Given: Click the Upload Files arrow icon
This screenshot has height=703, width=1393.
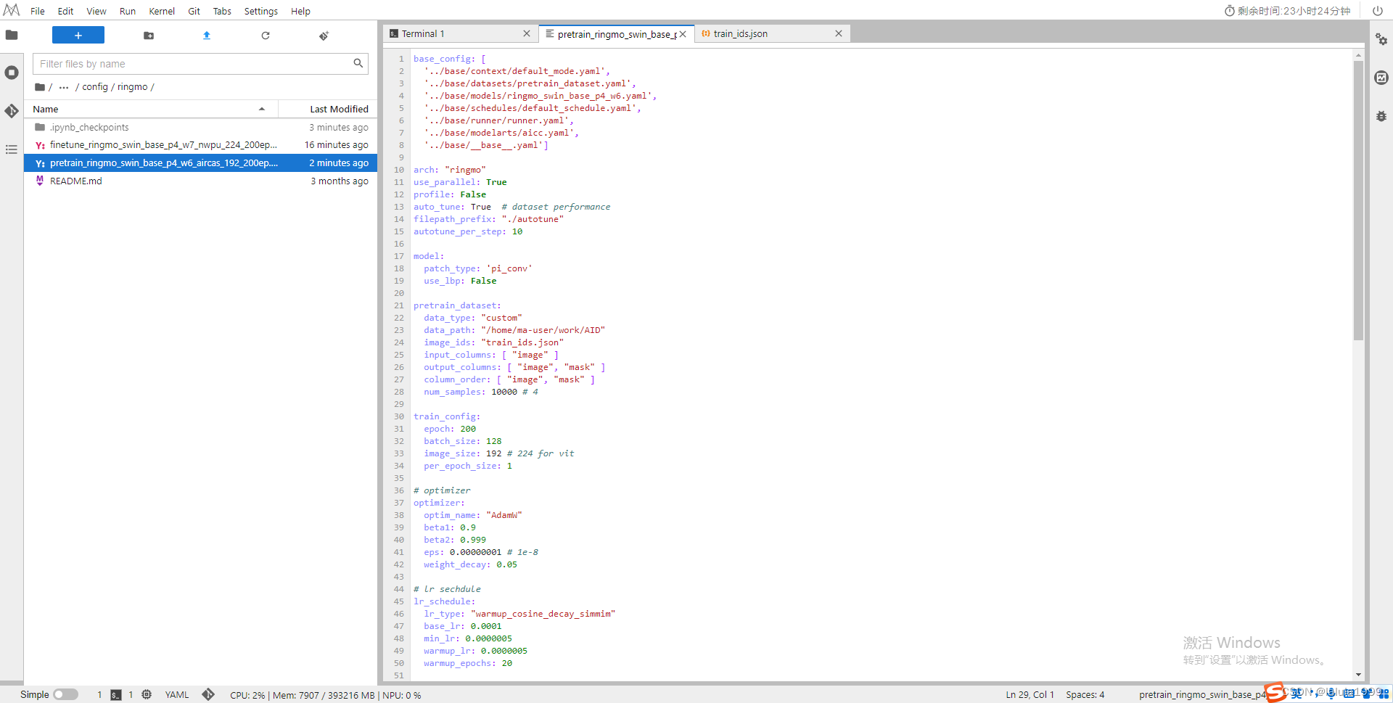Looking at the screenshot, I should tap(207, 36).
